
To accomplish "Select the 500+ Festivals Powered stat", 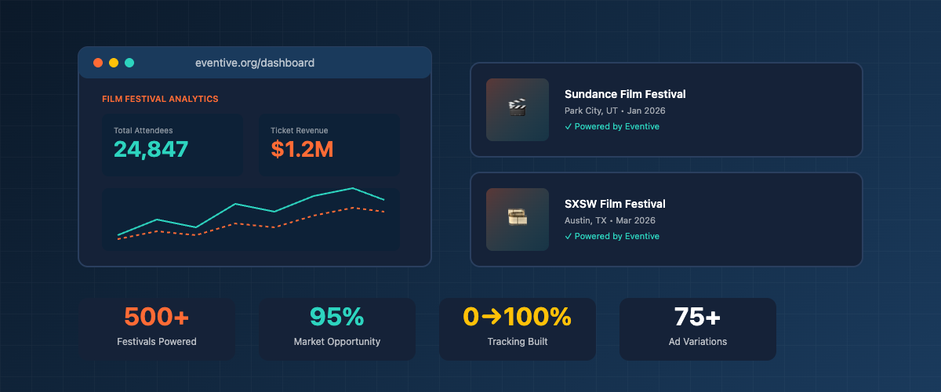I will pyautogui.click(x=157, y=328).
